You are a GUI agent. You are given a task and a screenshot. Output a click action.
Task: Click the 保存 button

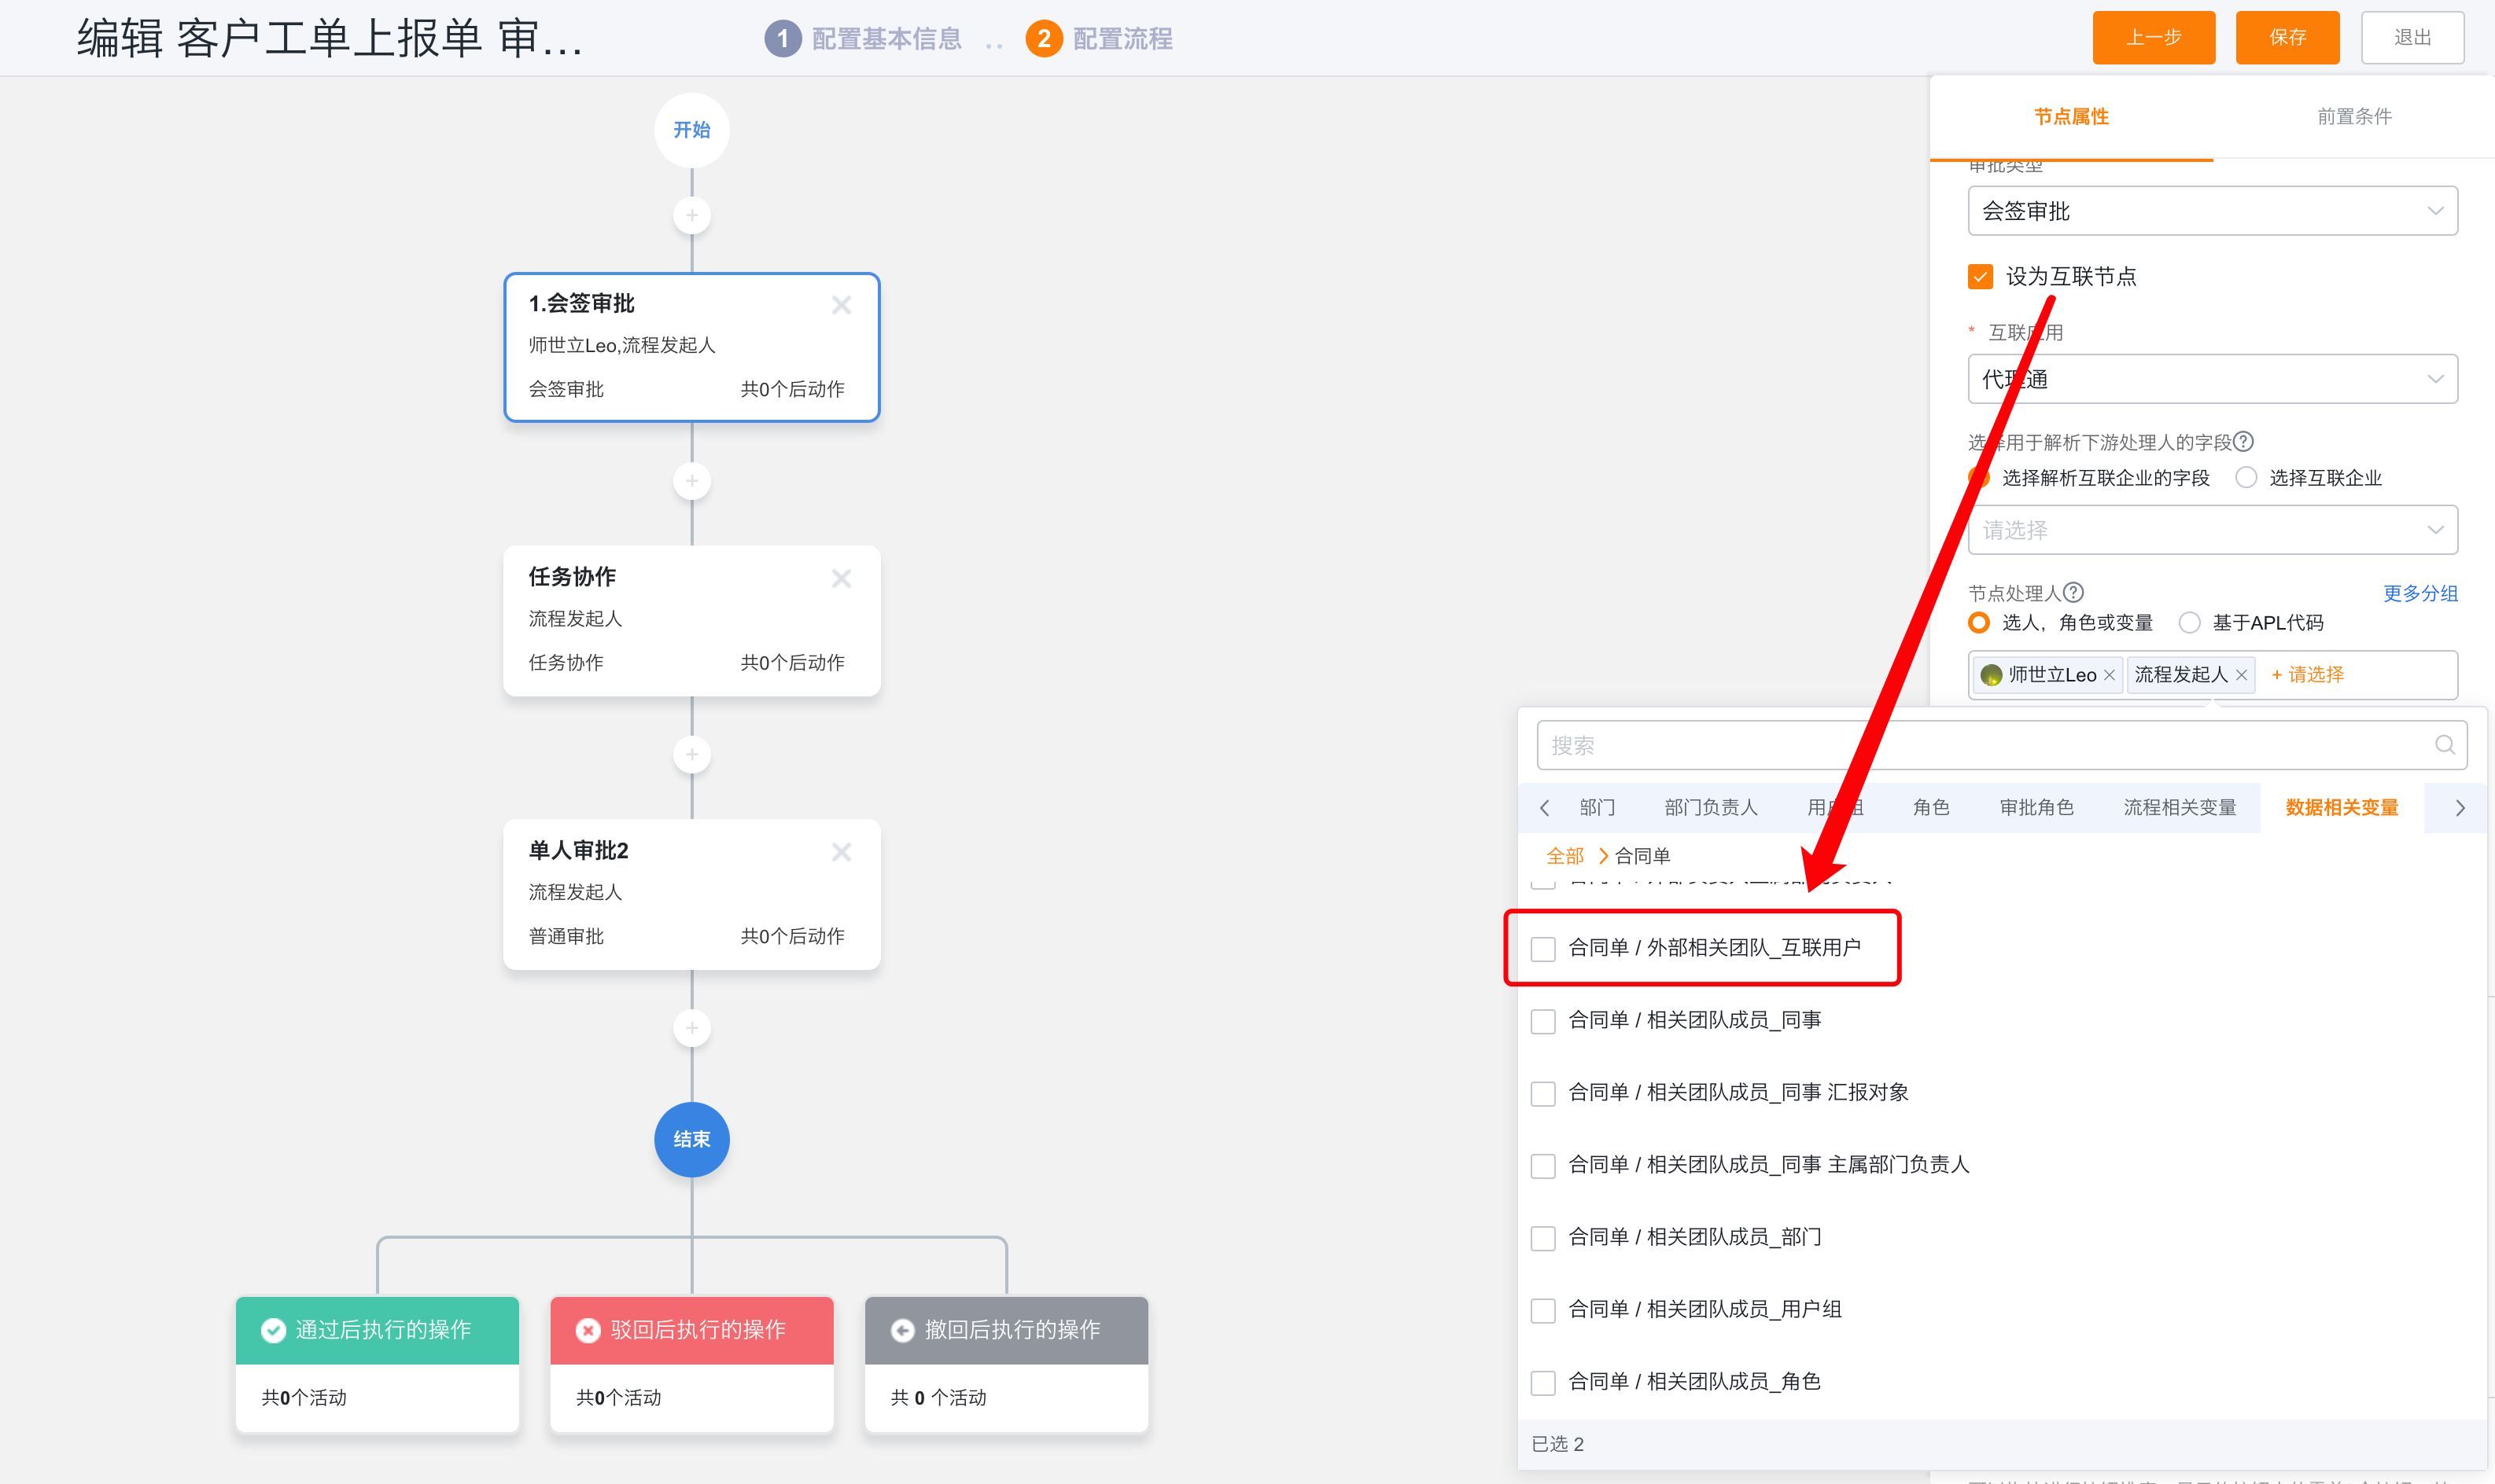pyautogui.click(x=2287, y=38)
